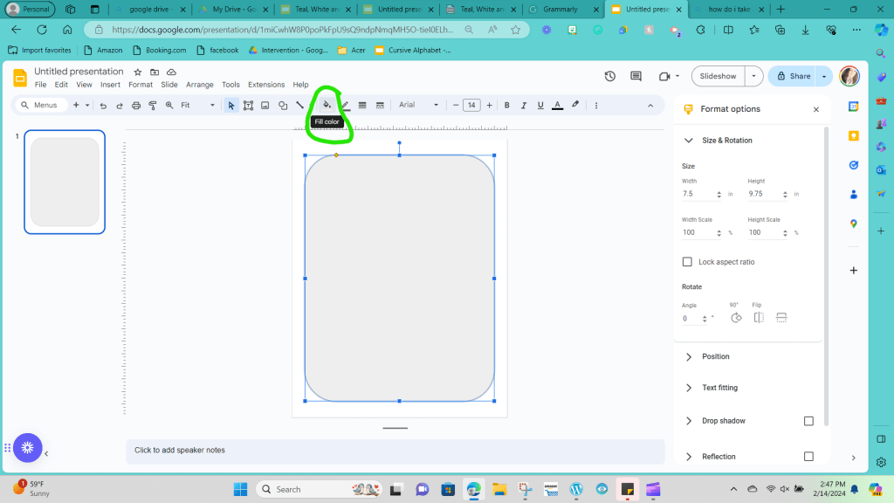
Task: Open the Insert menu
Action: 110,85
